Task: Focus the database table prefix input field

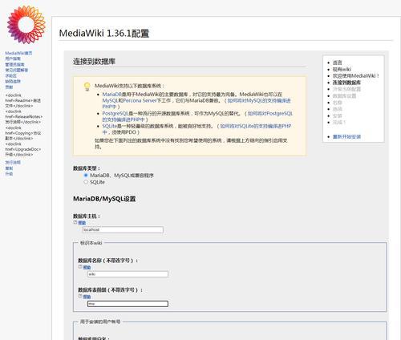Action: coord(128,304)
